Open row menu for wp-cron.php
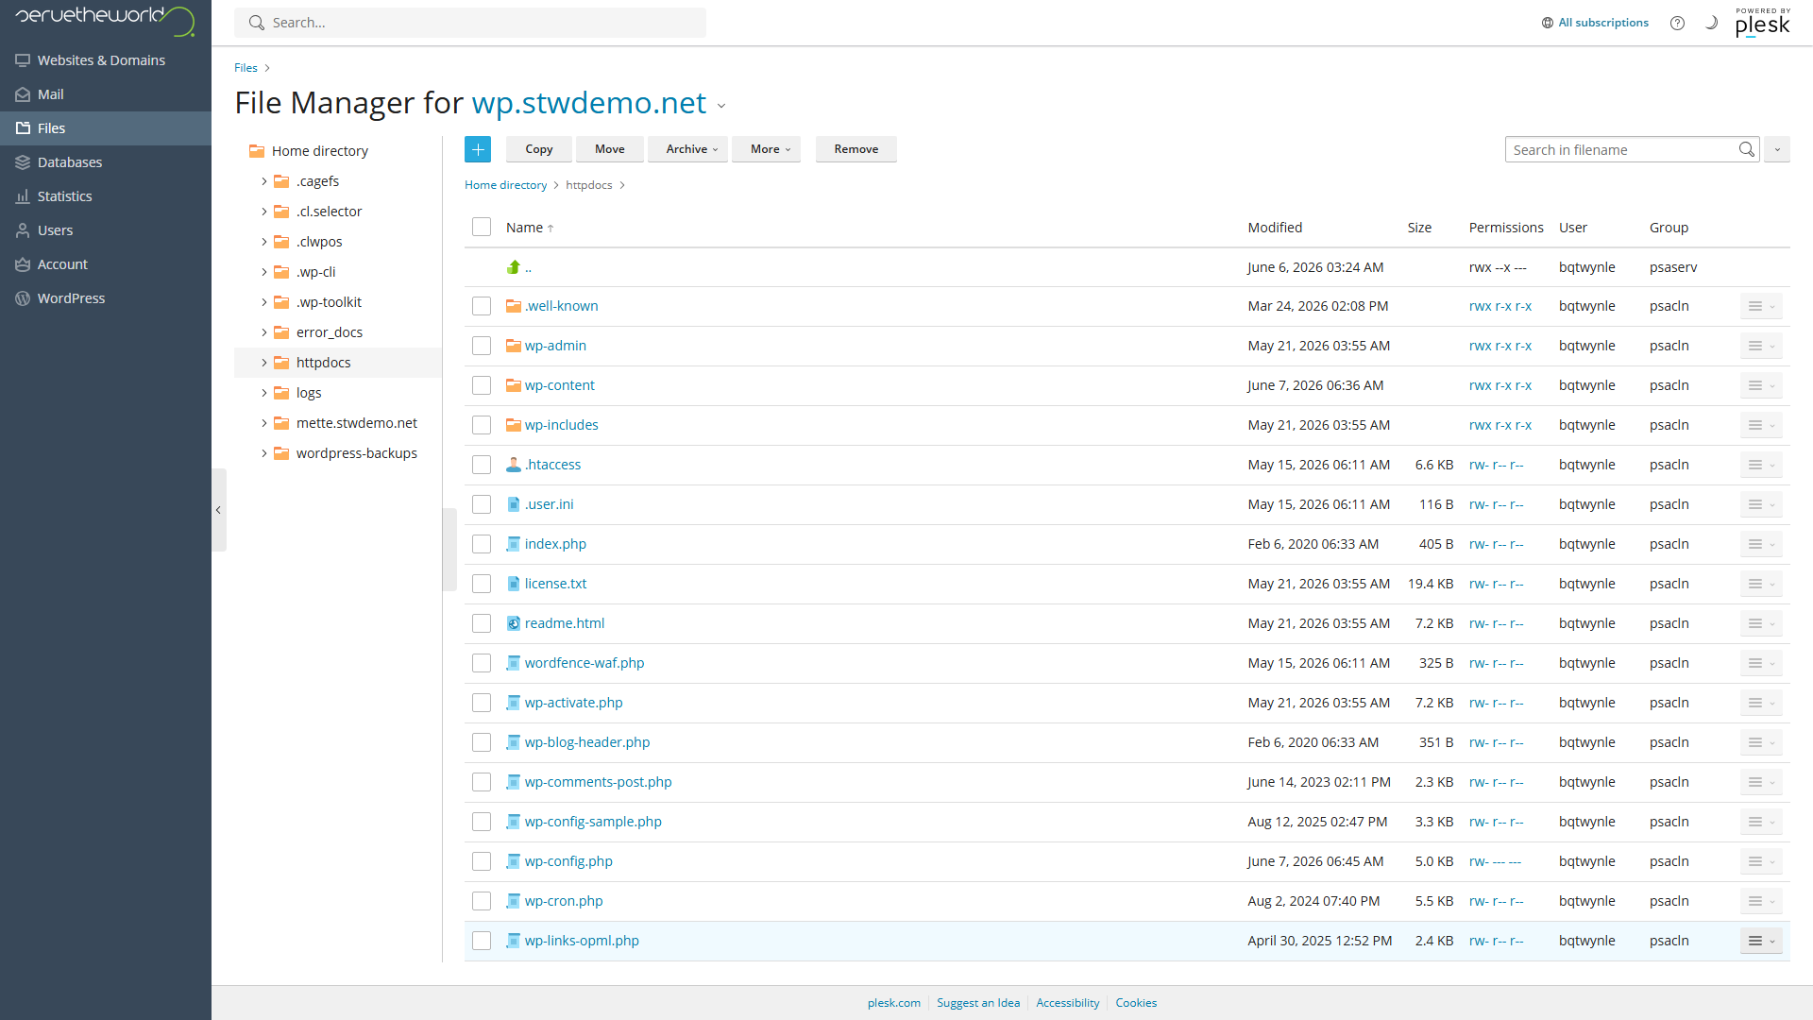Viewport: 1813px width, 1020px height. [1761, 901]
